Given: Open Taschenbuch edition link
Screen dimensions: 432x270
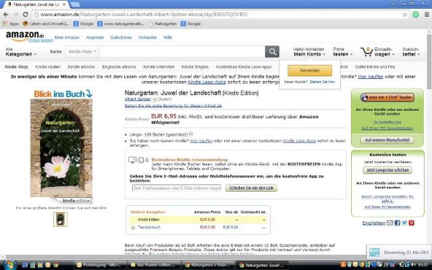Looking at the screenshot, I should 149,227.
